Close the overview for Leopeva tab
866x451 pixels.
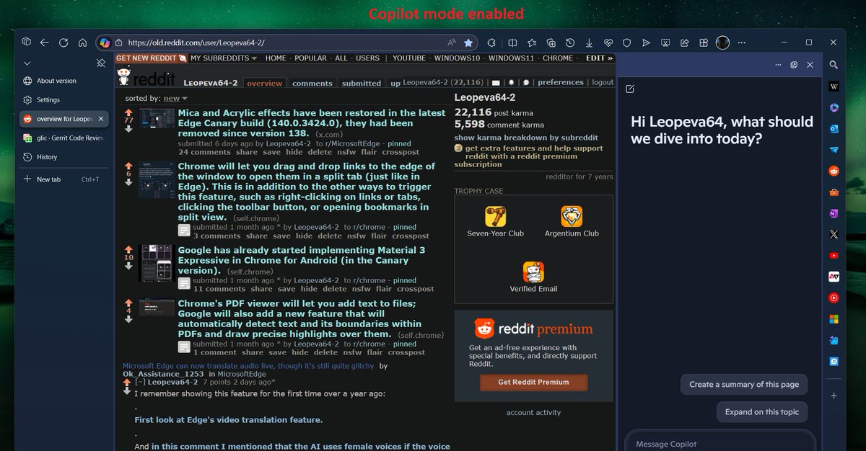coord(101,119)
